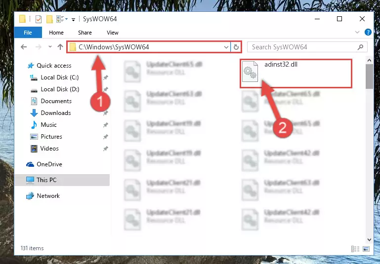Click the 131 items status text
380x264 pixels.
32,248
